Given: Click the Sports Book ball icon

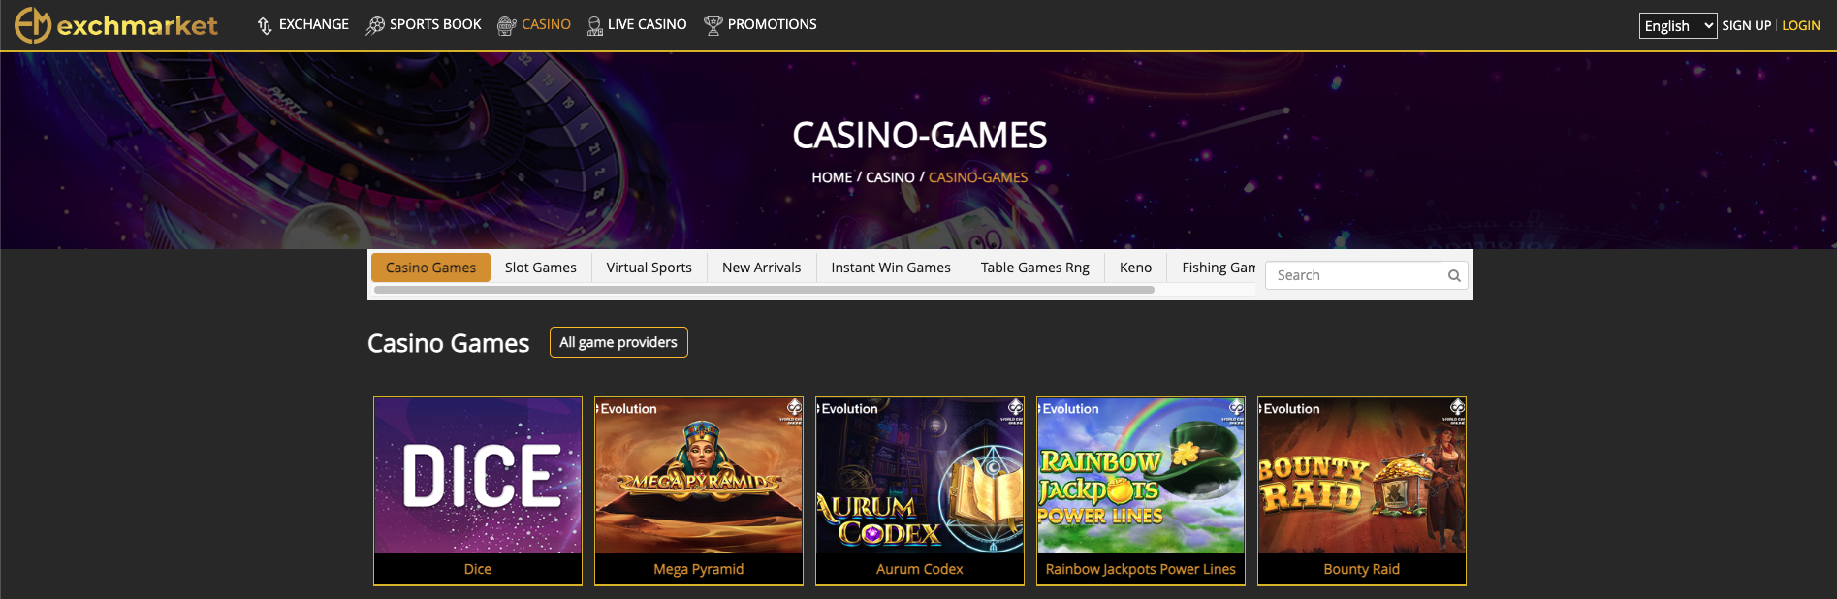Looking at the screenshot, I should pos(375,26).
